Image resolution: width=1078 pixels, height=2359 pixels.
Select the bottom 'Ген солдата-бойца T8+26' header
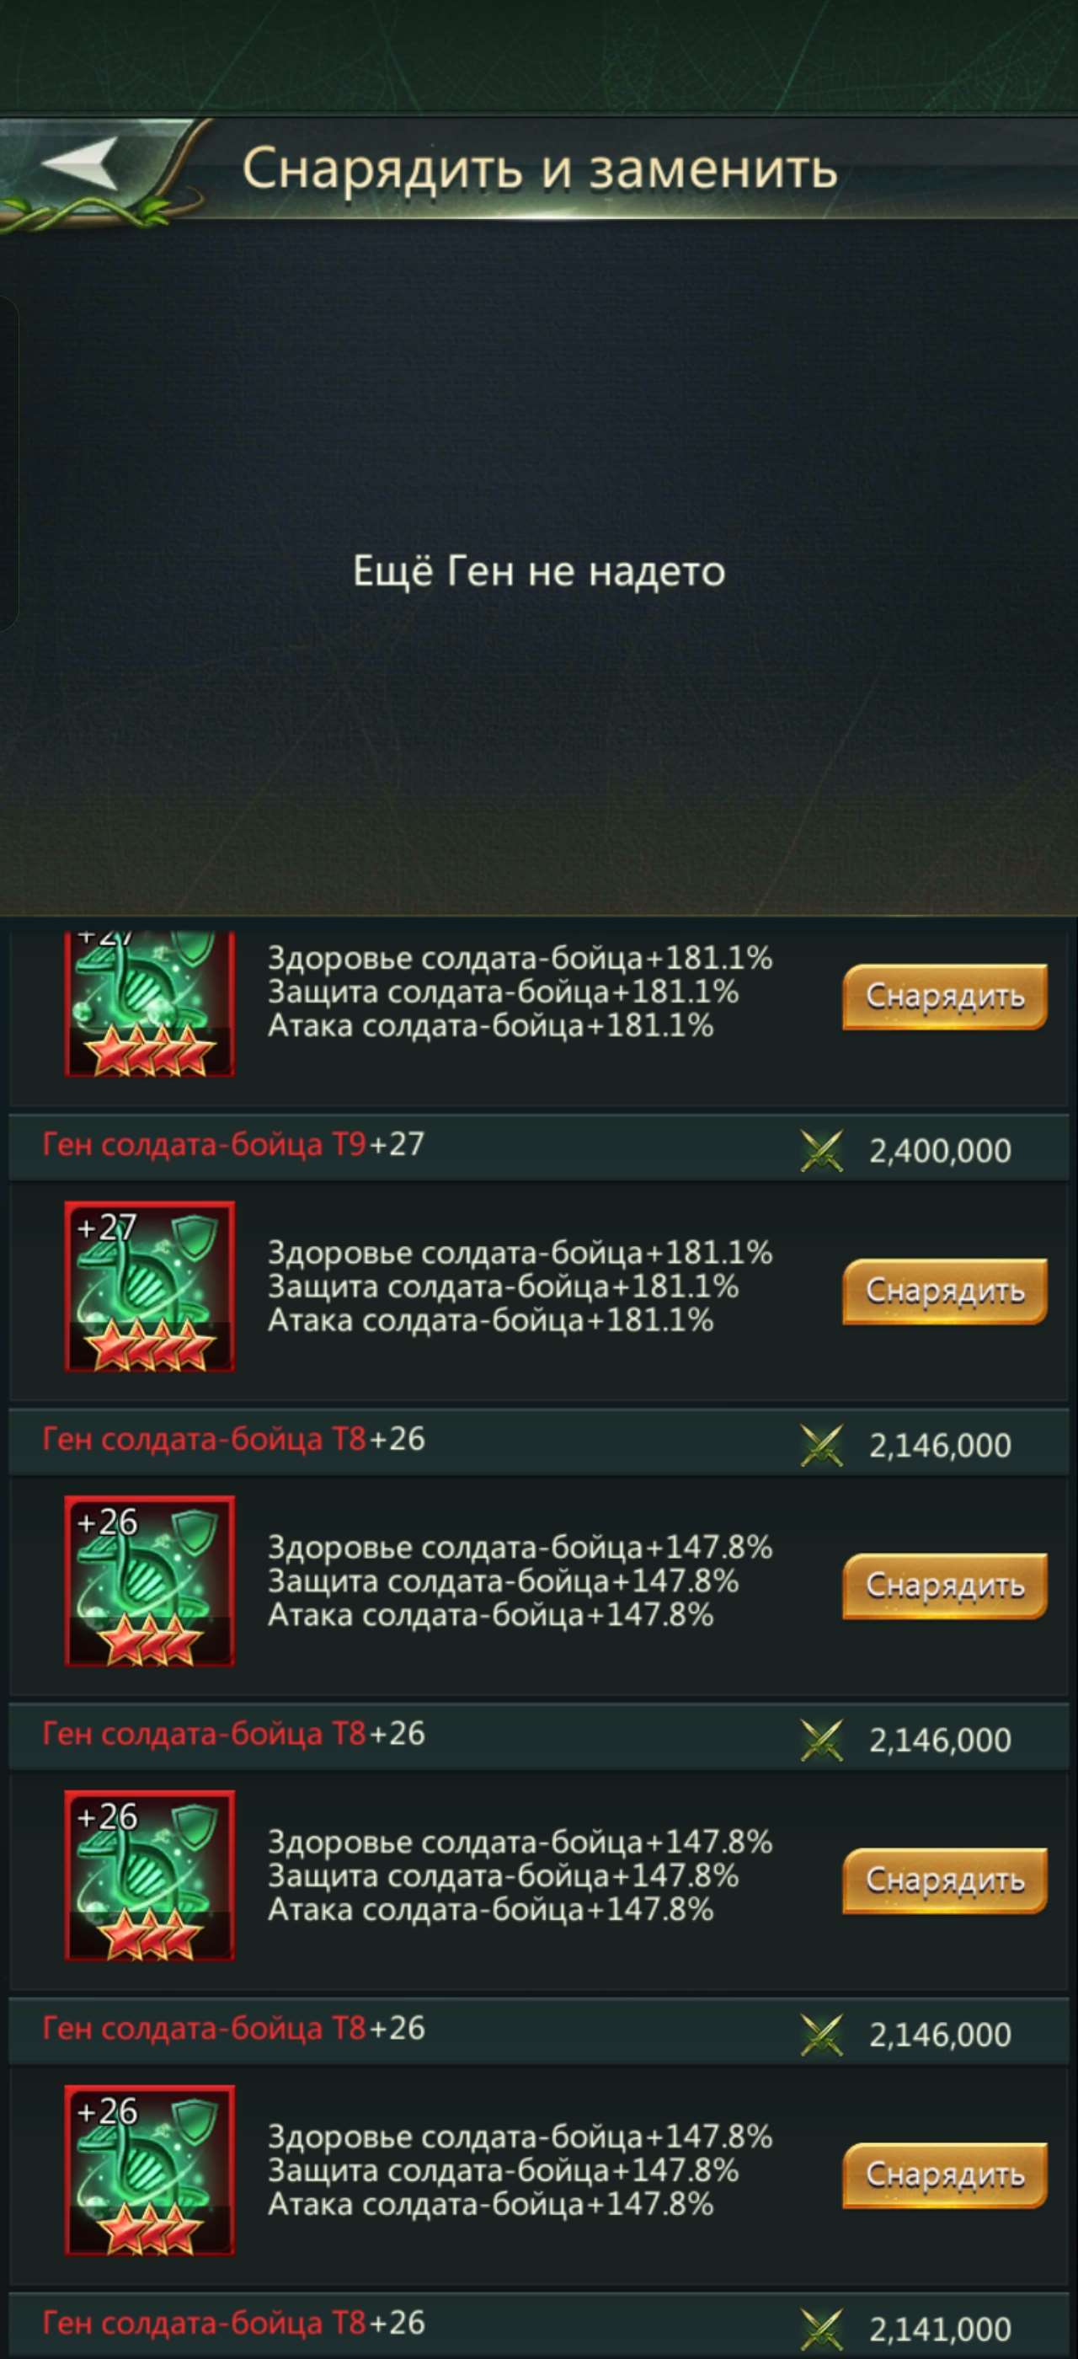coord(539,2326)
